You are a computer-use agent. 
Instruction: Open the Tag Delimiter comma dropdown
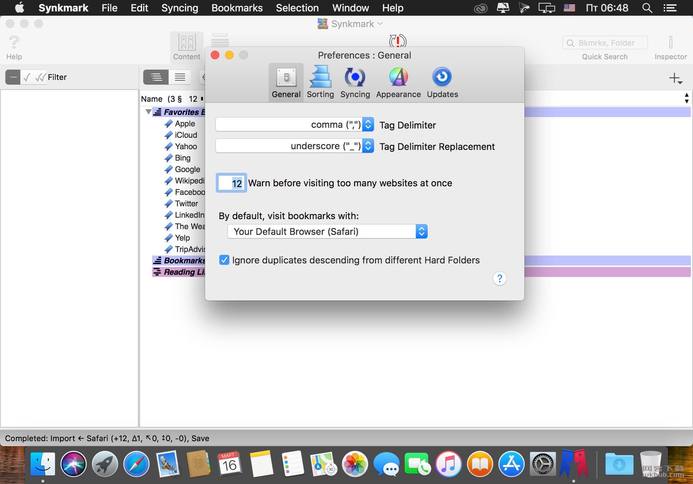pos(295,125)
